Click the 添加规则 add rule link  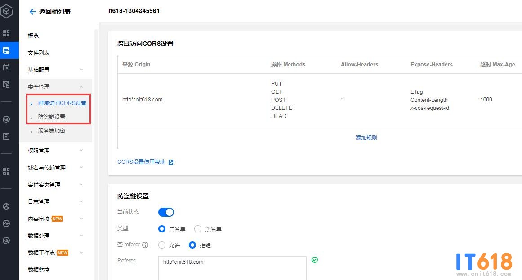tap(366, 137)
